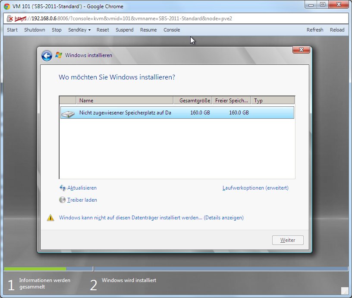Open the SendKey dropdown menu
Image resolution: width=352 pixels, height=298 pixels.
click(79, 30)
